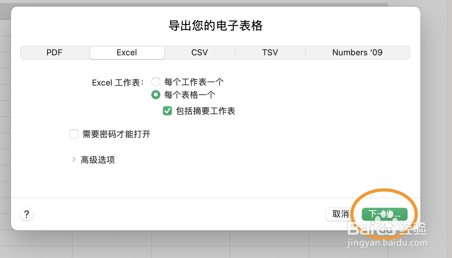The height and width of the screenshot is (258, 452).
Task: Enable 需要密码才能打开 protection
Action: (74, 134)
